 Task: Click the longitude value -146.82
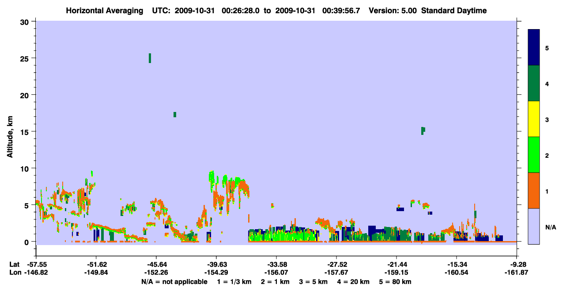pyautogui.click(x=36, y=272)
